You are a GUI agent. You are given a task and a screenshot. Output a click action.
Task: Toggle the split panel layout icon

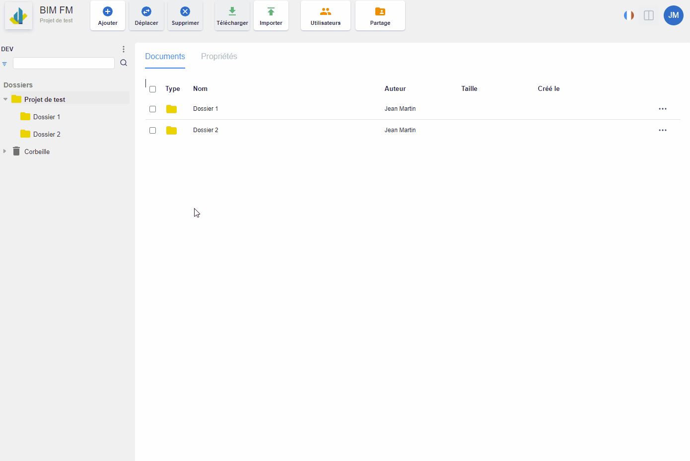[649, 15]
